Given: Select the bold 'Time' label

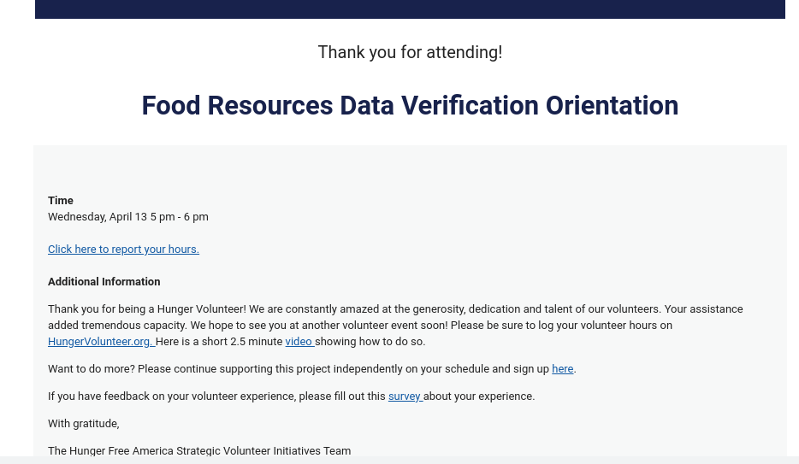Looking at the screenshot, I should tap(61, 201).
